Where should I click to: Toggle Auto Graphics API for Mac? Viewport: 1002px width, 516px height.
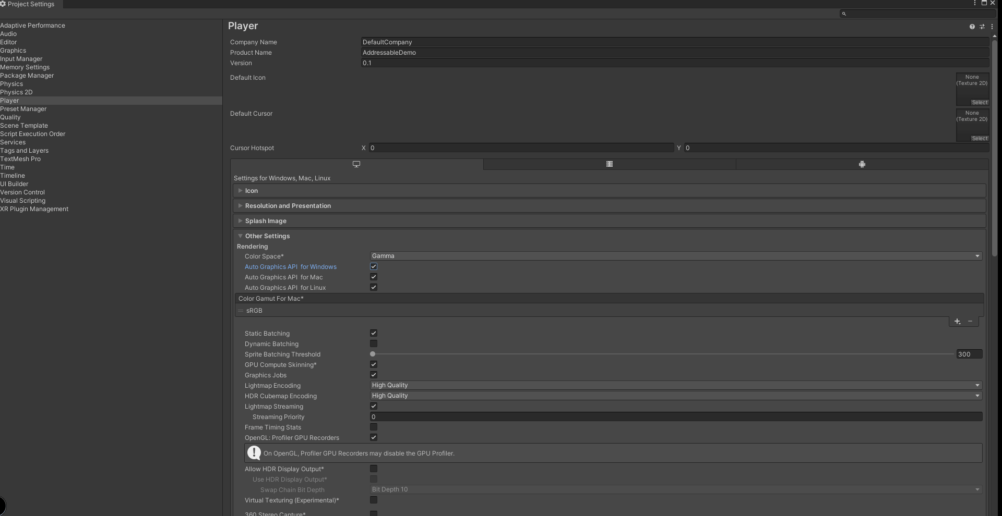[374, 277]
